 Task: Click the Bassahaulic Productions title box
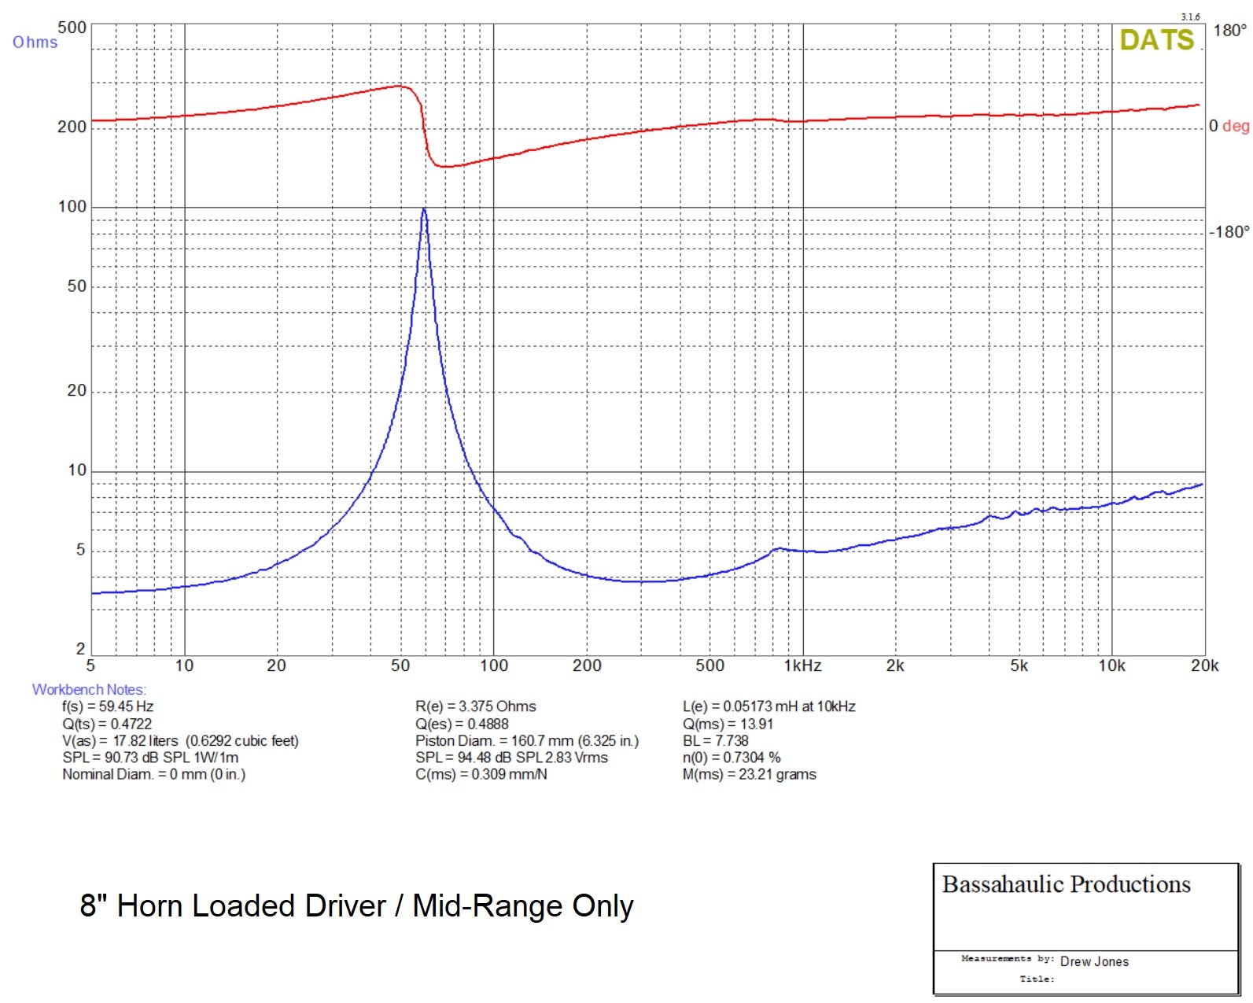1066,885
